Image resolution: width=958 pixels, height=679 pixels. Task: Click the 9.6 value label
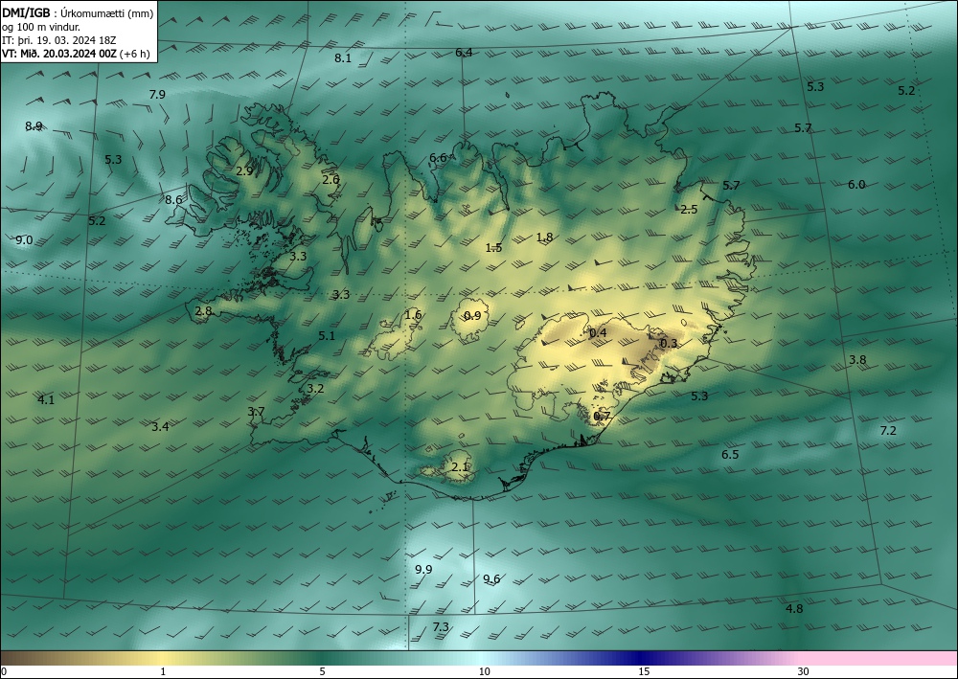tap(491, 578)
